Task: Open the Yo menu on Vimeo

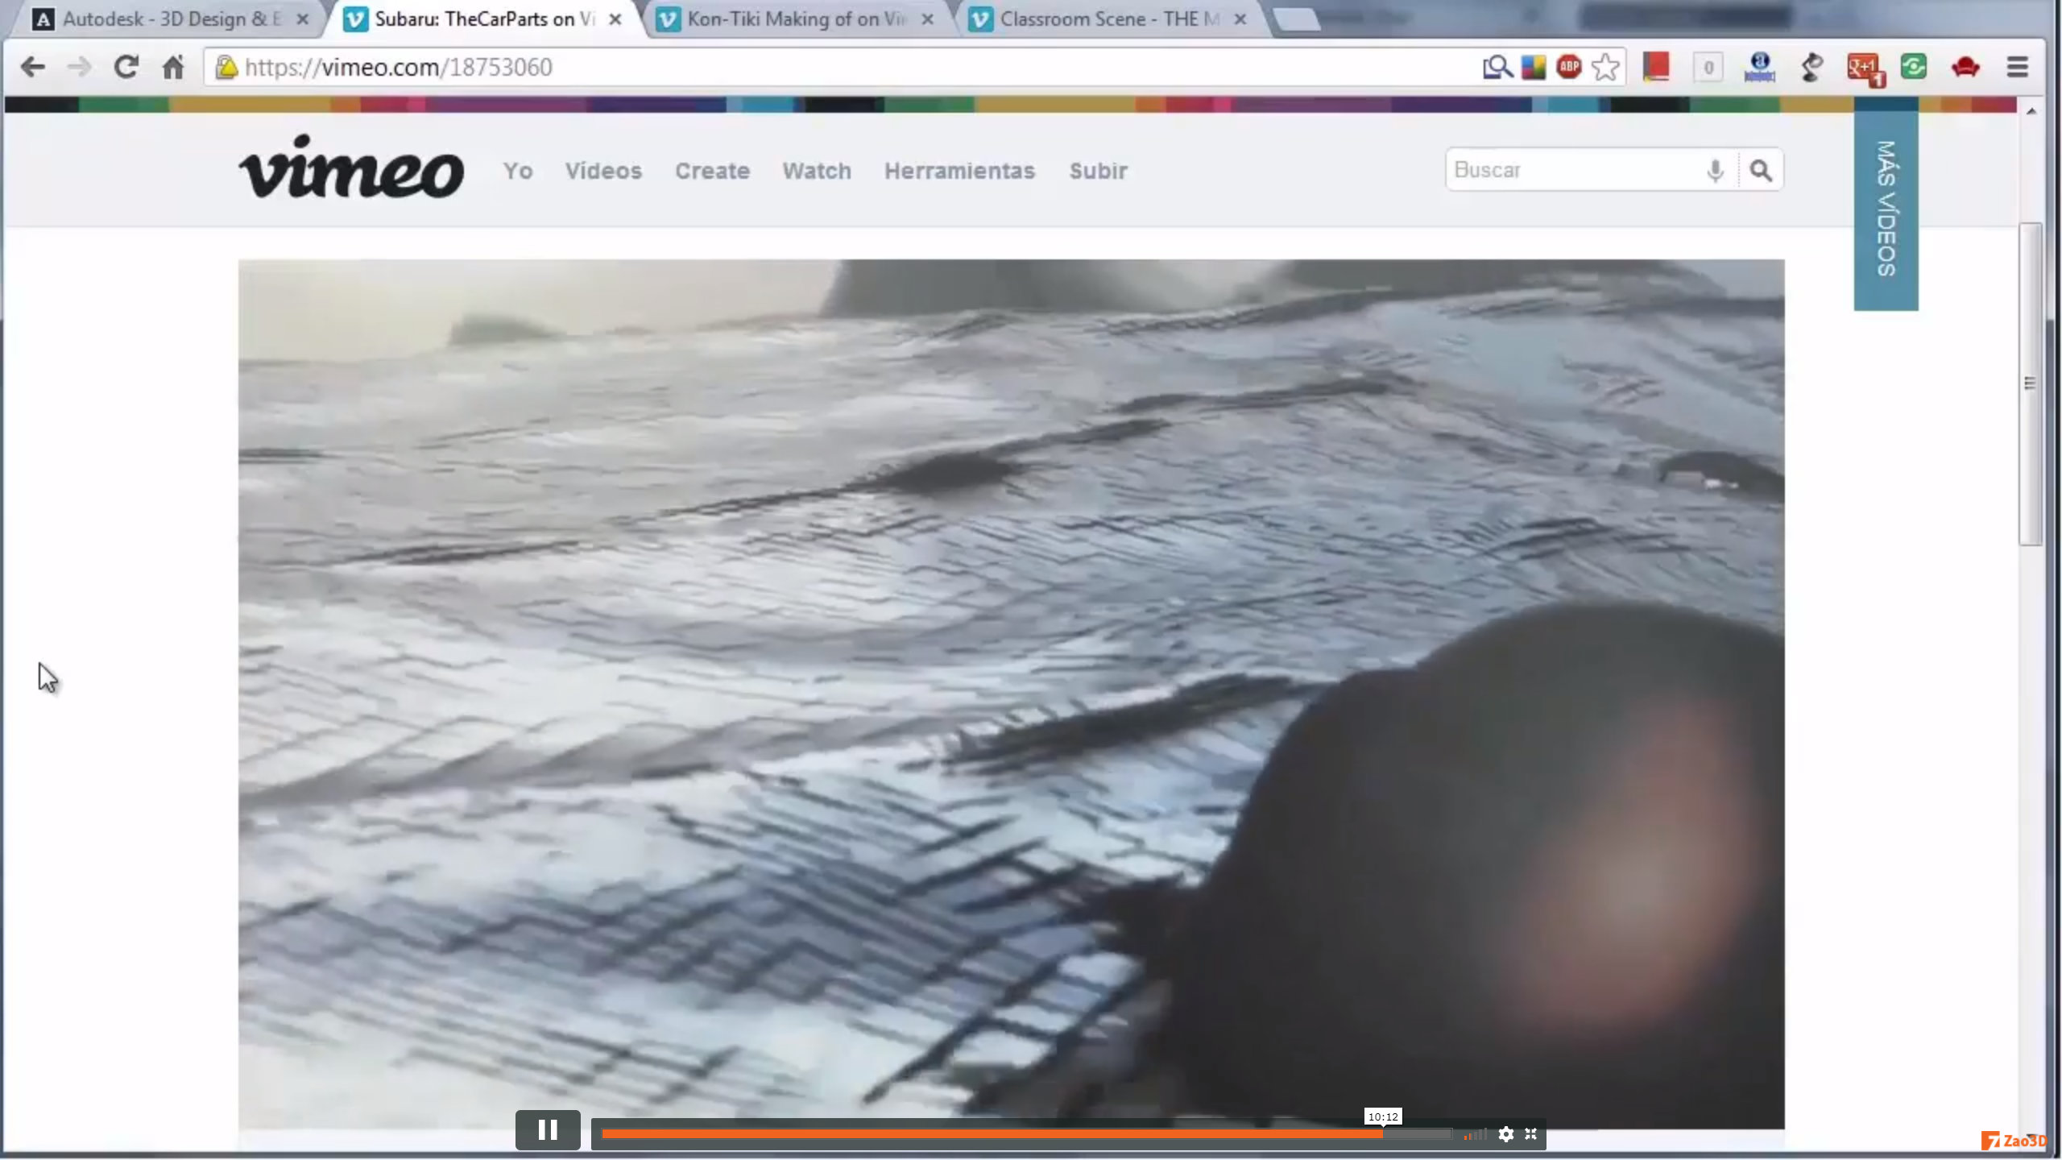Action: 518,171
